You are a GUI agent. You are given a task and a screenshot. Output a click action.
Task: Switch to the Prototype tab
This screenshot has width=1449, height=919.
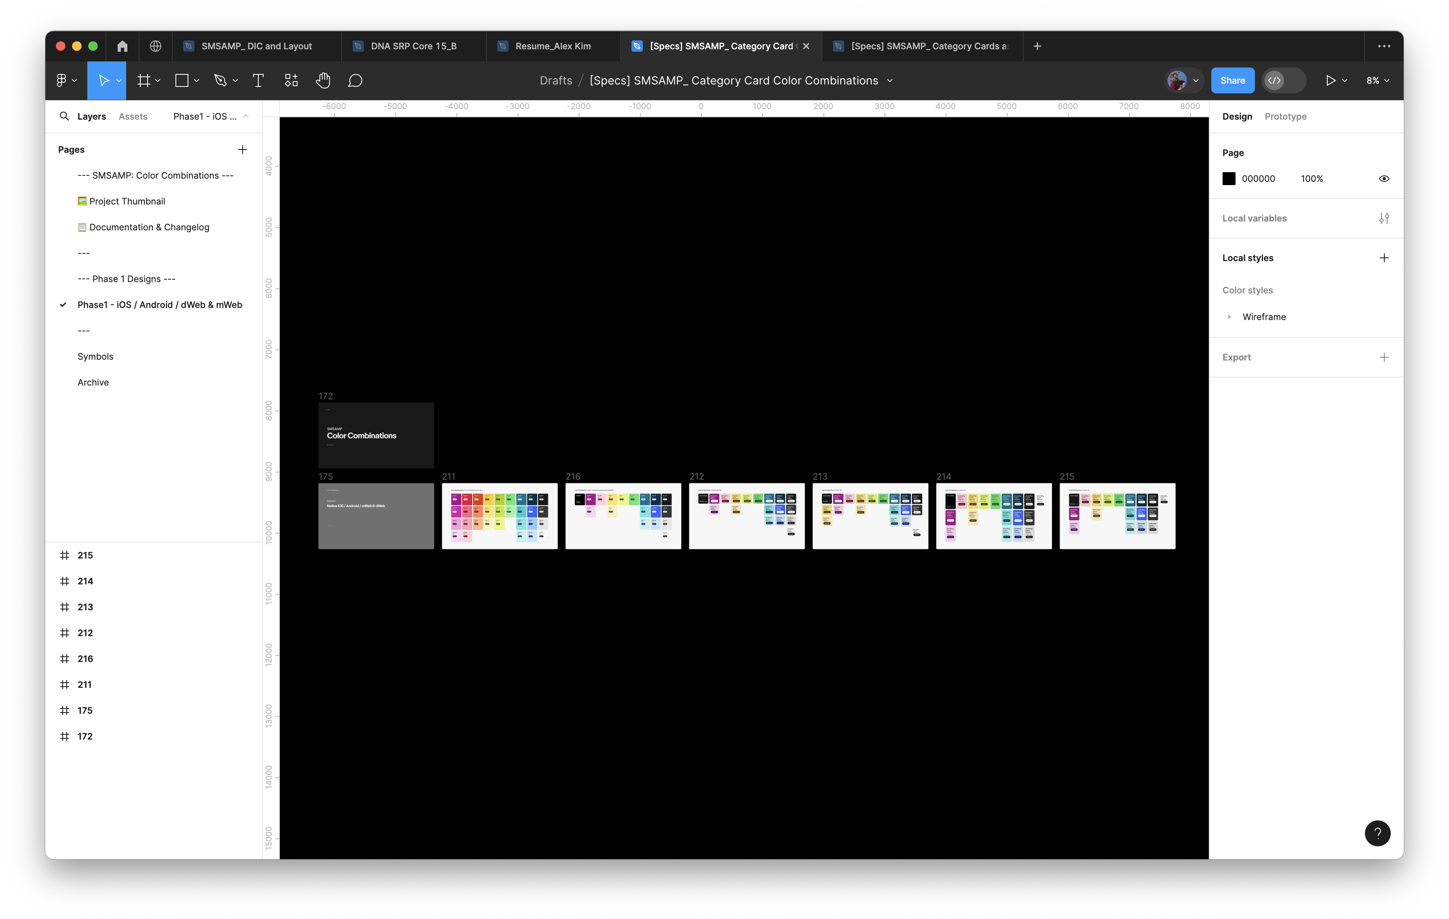[1285, 116]
